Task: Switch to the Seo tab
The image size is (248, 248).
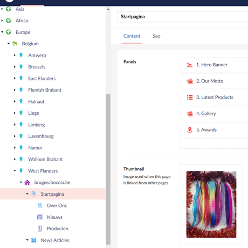Action: 156,36
